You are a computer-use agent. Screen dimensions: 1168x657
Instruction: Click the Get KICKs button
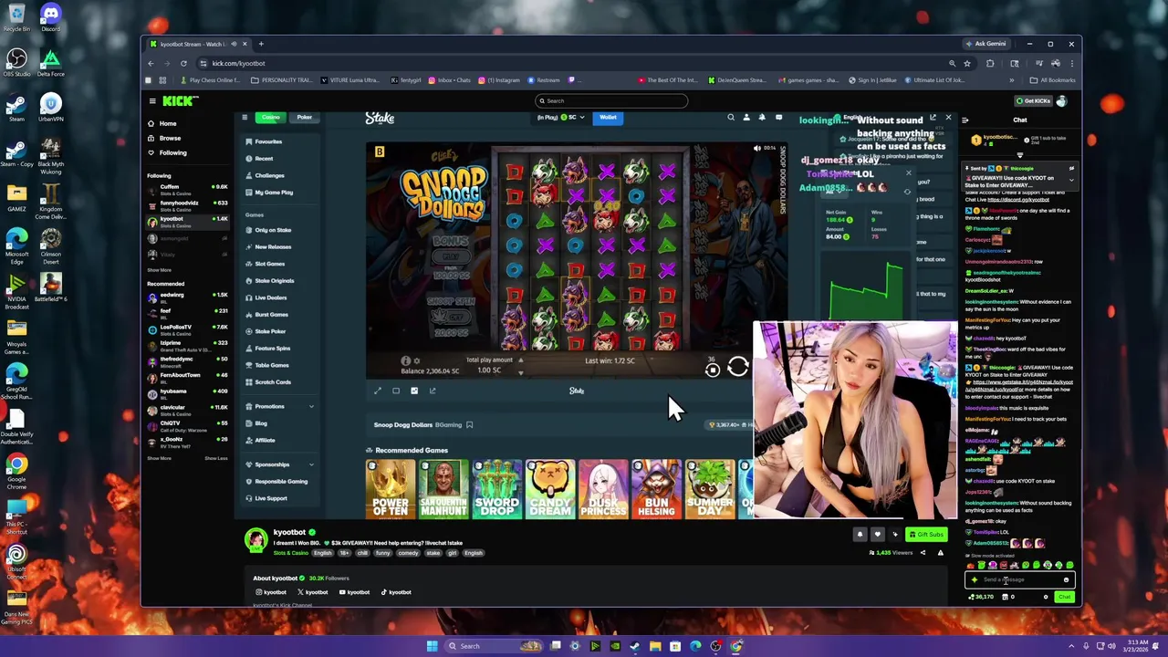pos(1034,101)
